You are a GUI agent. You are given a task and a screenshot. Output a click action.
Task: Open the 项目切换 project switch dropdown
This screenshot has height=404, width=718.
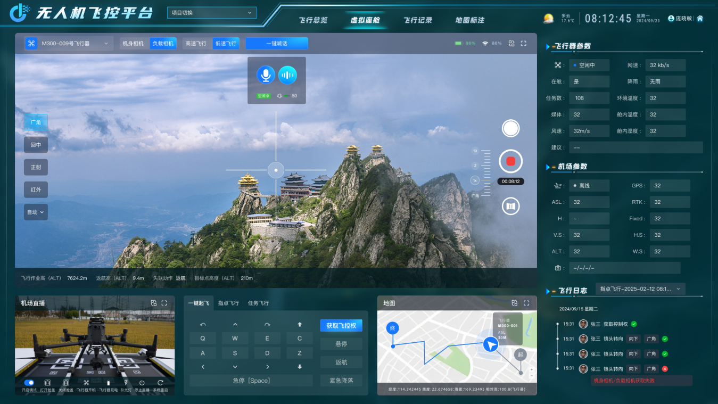211,13
